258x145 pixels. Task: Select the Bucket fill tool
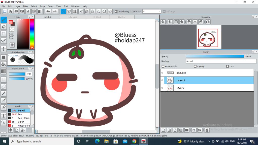pos(4,64)
